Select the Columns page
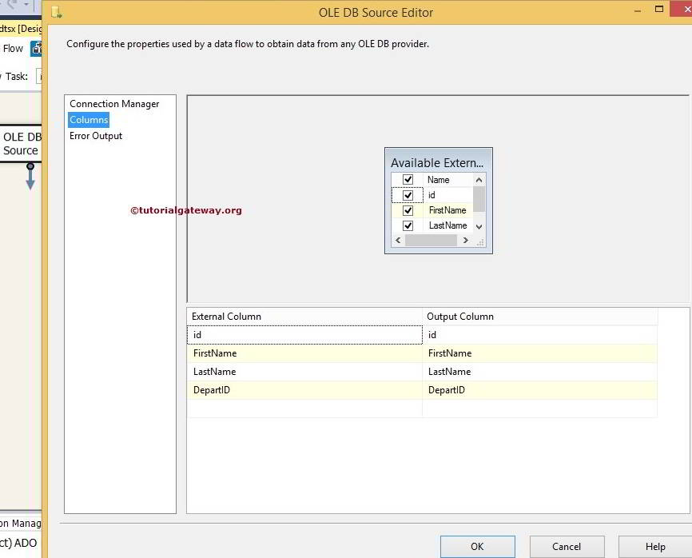 tap(88, 119)
